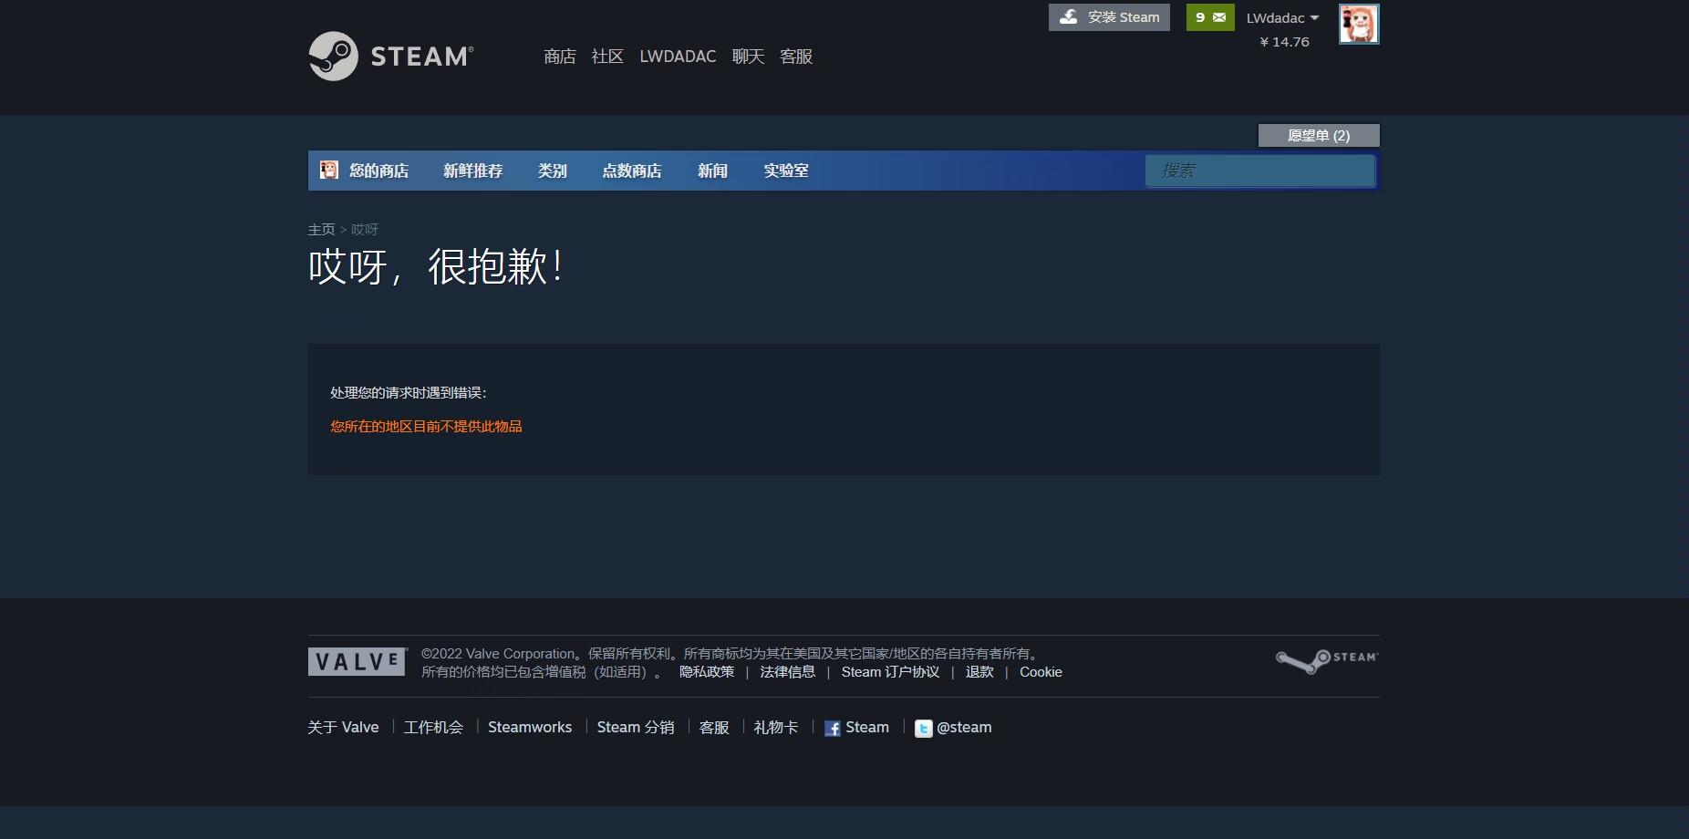1689x839 pixels.
Task: Go to 聊天 in top navigation
Action: click(748, 57)
